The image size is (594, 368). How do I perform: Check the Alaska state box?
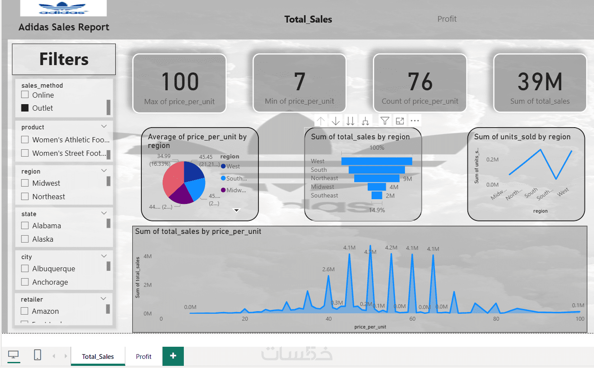25,239
